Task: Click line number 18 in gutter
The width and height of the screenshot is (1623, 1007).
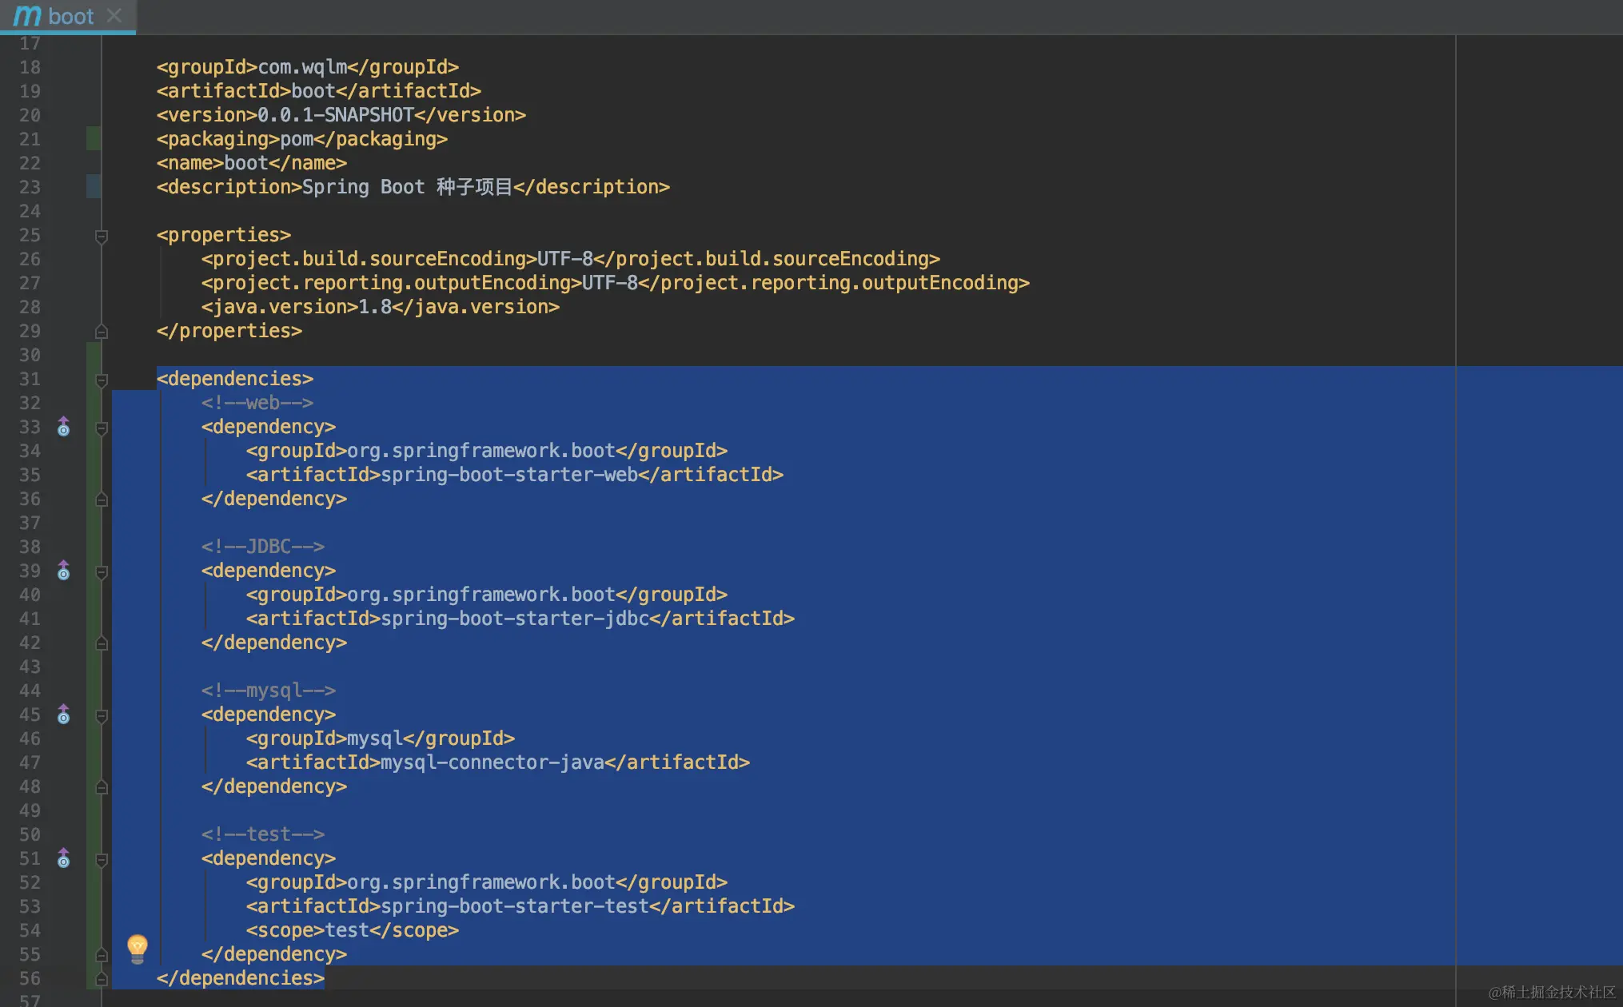Action: [x=30, y=67]
